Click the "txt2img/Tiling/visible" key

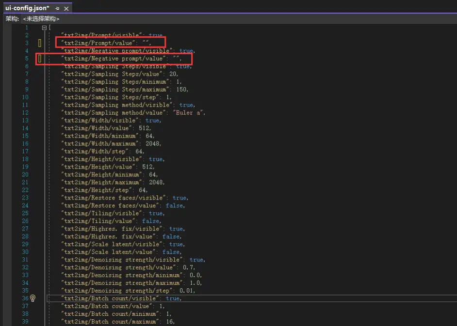[101, 213]
